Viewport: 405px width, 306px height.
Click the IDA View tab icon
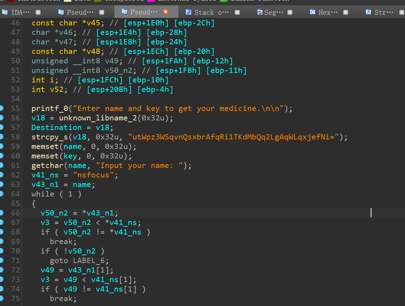point(5,12)
